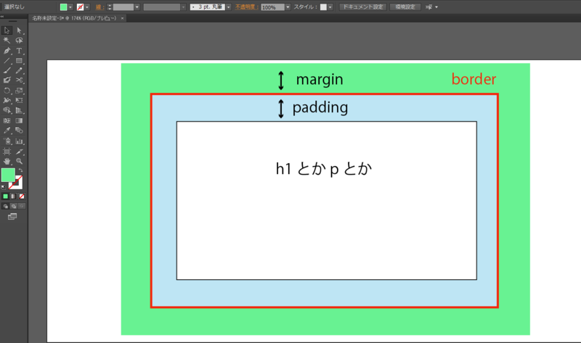Select the Pen tool
The width and height of the screenshot is (581, 343).
(7, 51)
